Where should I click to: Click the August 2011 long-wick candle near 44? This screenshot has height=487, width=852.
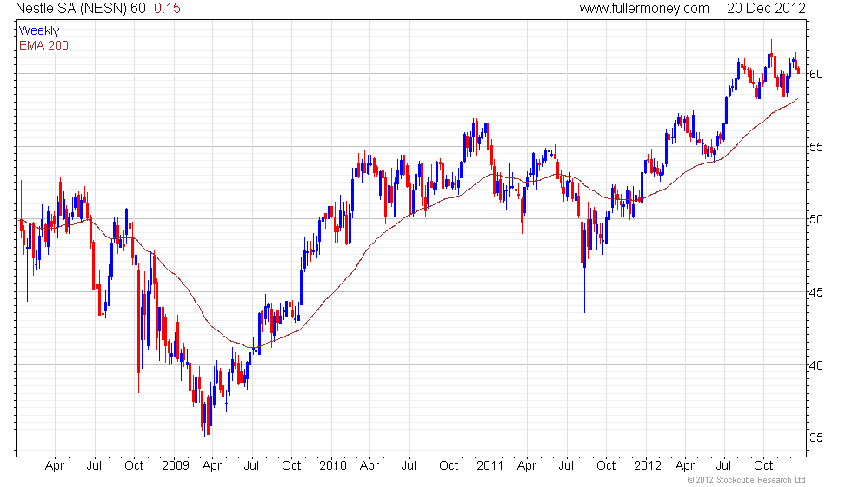[584, 266]
